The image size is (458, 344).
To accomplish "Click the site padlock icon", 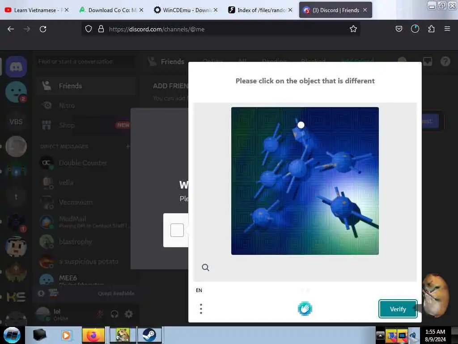I will [101, 29].
